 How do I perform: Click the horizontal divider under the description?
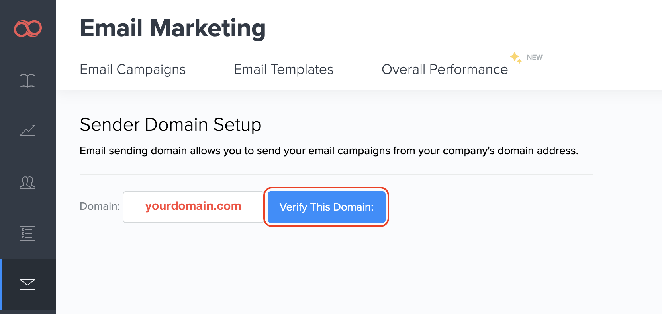(x=336, y=175)
